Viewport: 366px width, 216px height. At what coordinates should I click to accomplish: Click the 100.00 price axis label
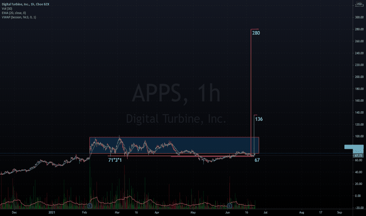pos(359,136)
